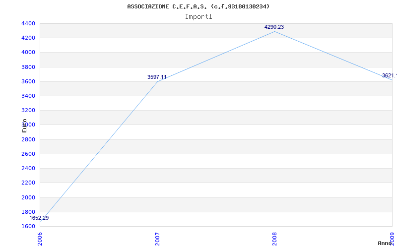Viewport: 397px width, 248px height.
Task: Click the 4200 y-axis value
Action: click(28, 38)
